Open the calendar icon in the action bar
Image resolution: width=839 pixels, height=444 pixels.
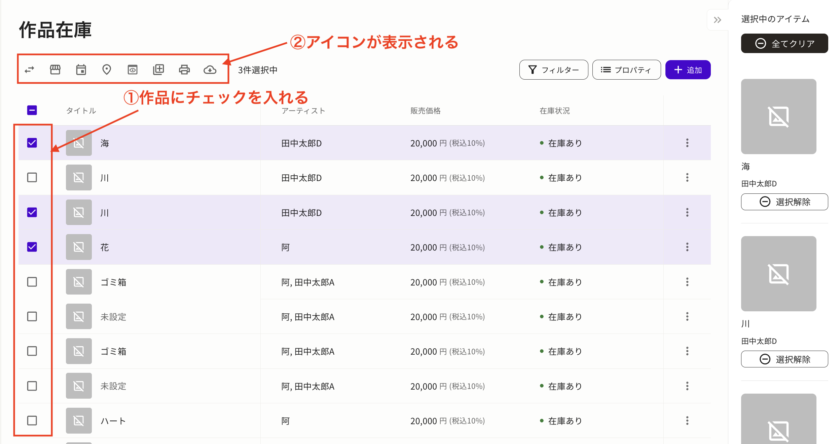click(x=81, y=70)
